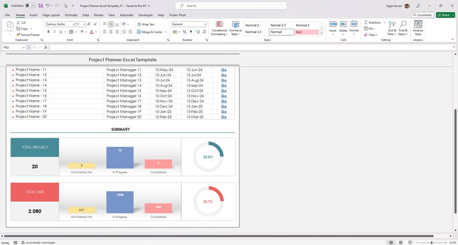Open the Name Box dropdown arrow
The image size is (458, 245).
click(24, 47)
